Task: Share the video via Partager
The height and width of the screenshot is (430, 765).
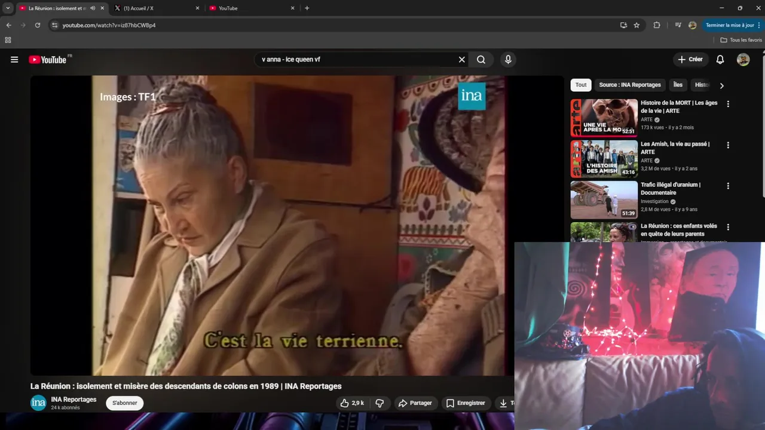Action: [415, 403]
